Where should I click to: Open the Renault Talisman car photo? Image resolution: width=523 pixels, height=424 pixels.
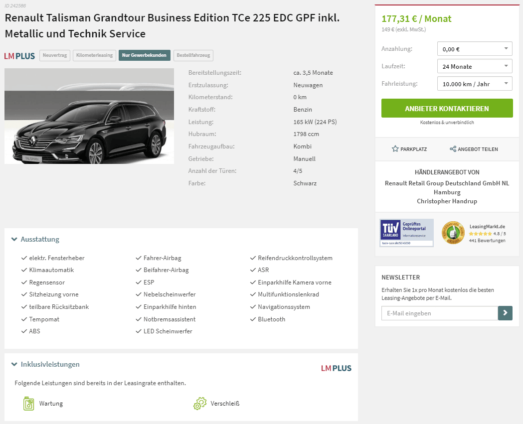[89, 116]
